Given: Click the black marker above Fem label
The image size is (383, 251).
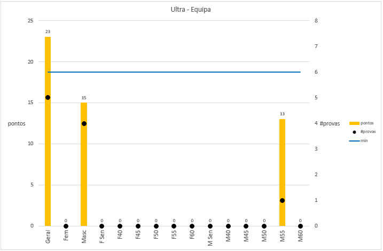Looking at the screenshot, I should click(x=66, y=226).
